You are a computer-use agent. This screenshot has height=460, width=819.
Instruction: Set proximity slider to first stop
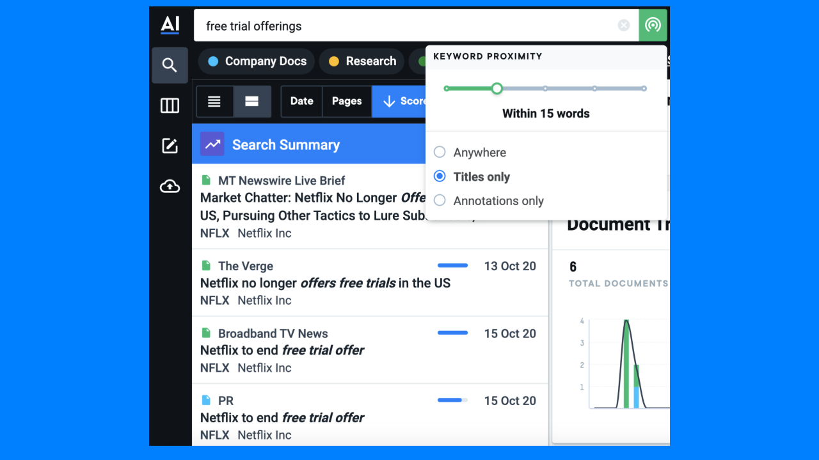(x=447, y=89)
